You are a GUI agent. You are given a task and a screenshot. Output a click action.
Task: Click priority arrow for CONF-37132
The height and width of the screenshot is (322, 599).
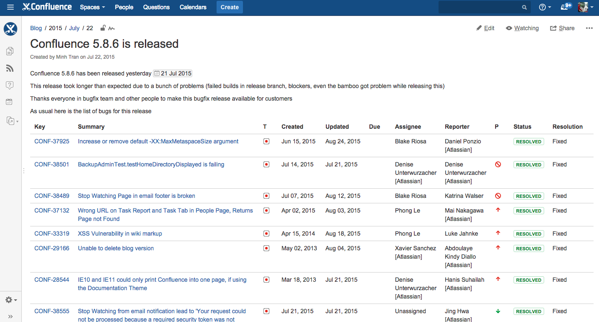498,210
